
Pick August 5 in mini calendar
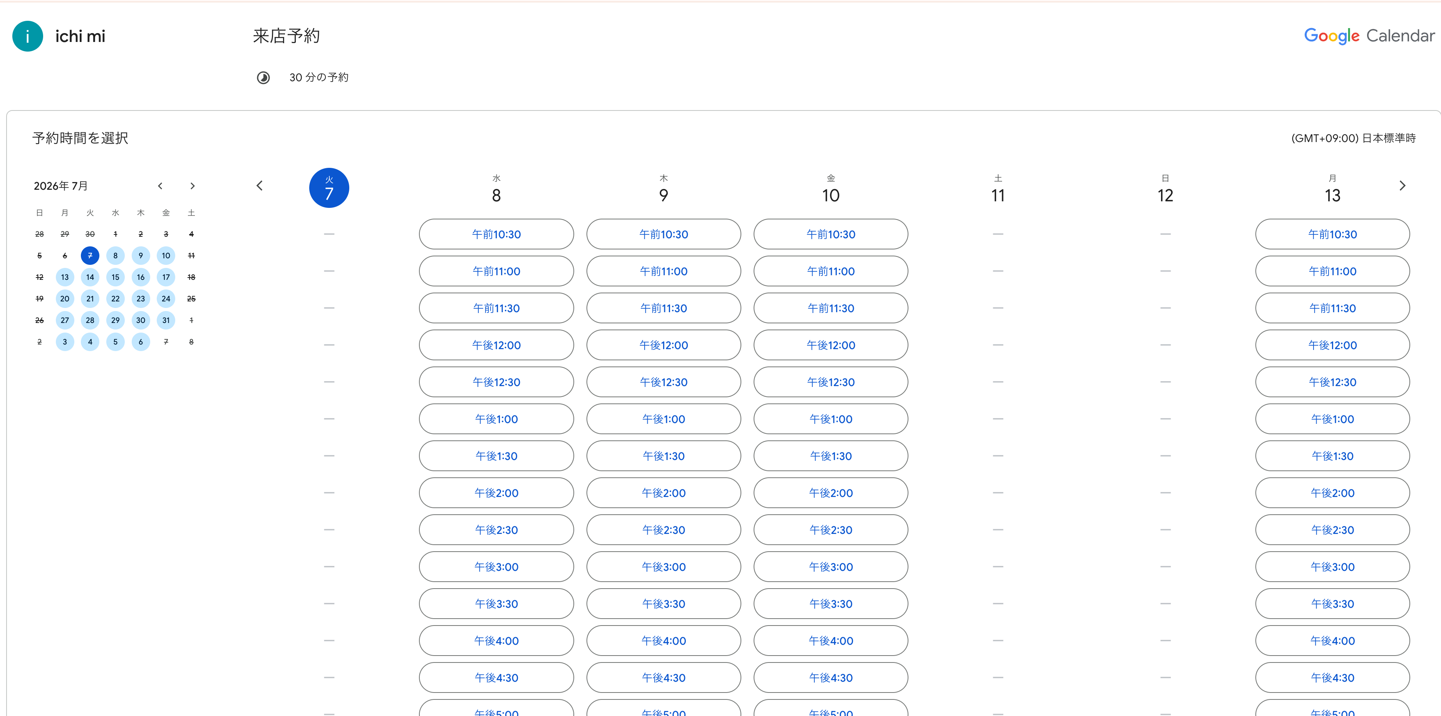click(115, 342)
